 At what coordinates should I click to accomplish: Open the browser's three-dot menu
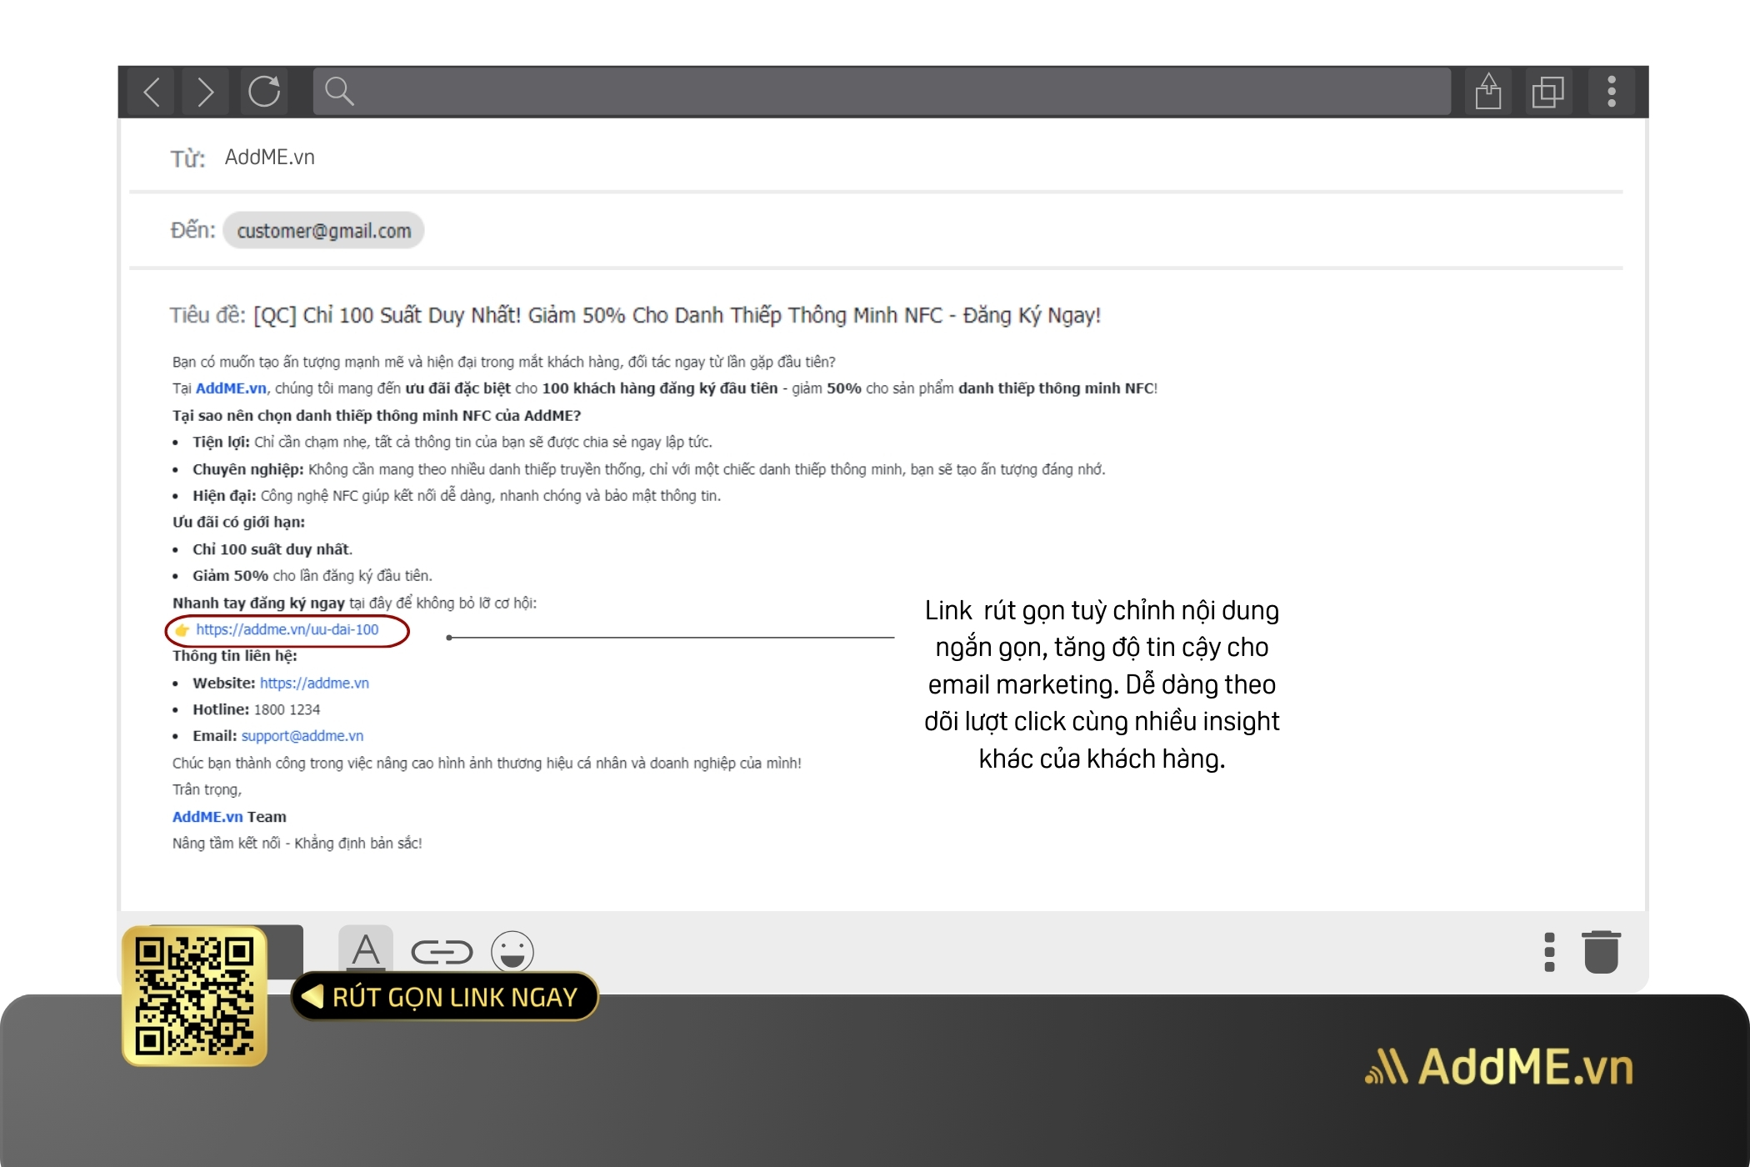tap(1612, 92)
